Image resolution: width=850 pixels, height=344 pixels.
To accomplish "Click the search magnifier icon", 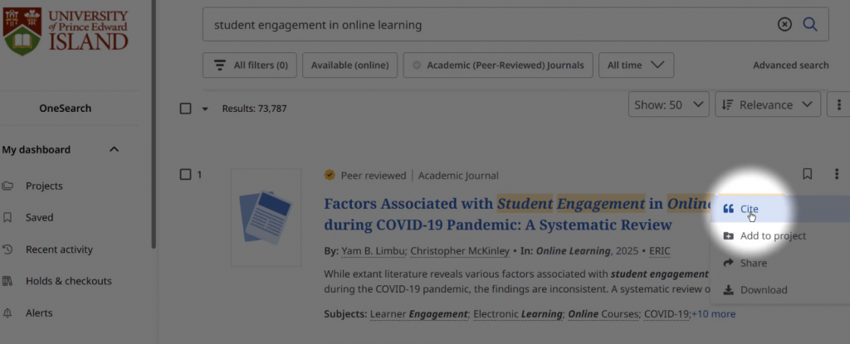I will (810, 24).
